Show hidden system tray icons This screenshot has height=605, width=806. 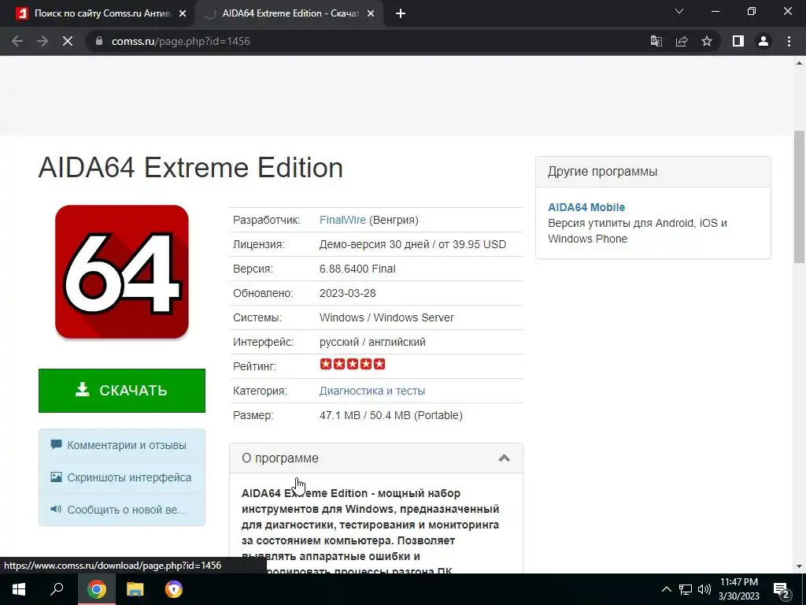tap(666, 589)
